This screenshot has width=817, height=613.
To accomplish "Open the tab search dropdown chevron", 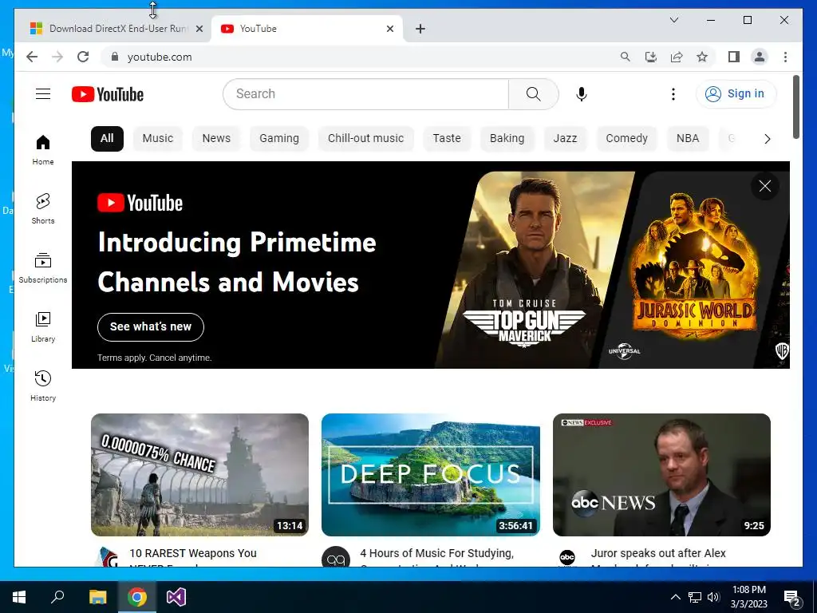I will pos(673,20).
